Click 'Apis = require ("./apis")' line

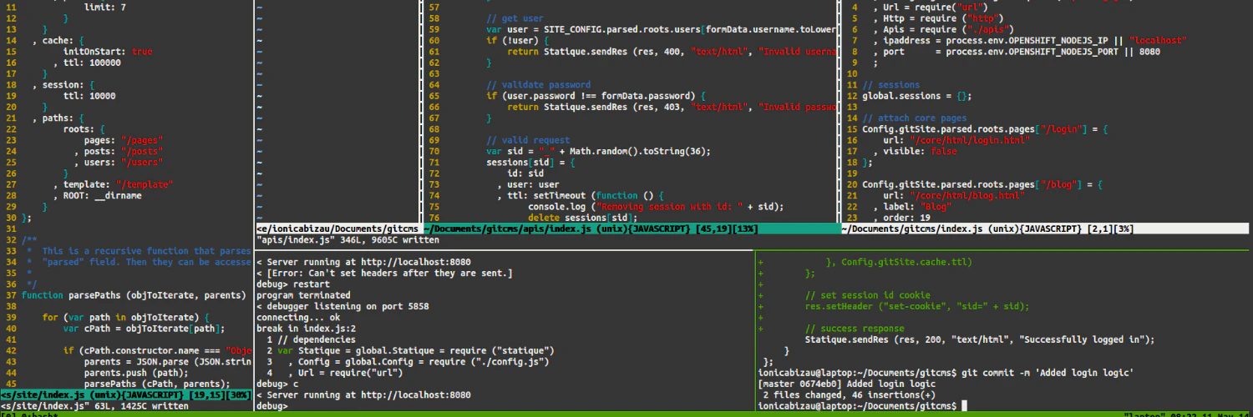coord(945,29)
